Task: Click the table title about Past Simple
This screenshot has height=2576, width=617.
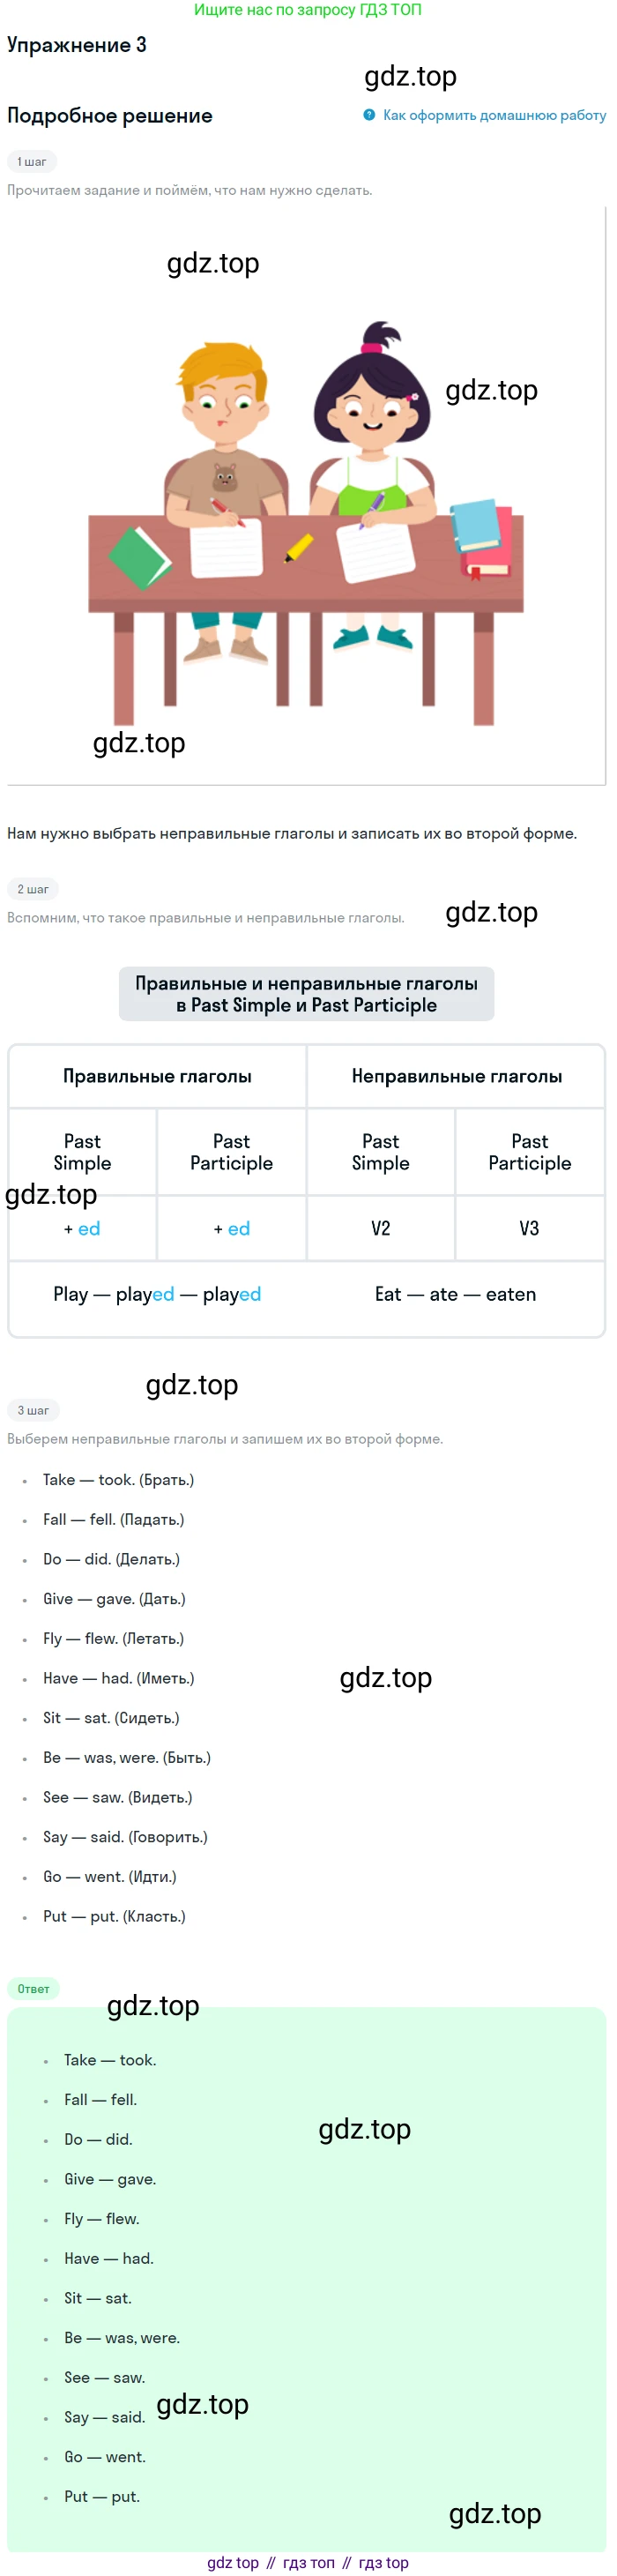Action: 306,994
